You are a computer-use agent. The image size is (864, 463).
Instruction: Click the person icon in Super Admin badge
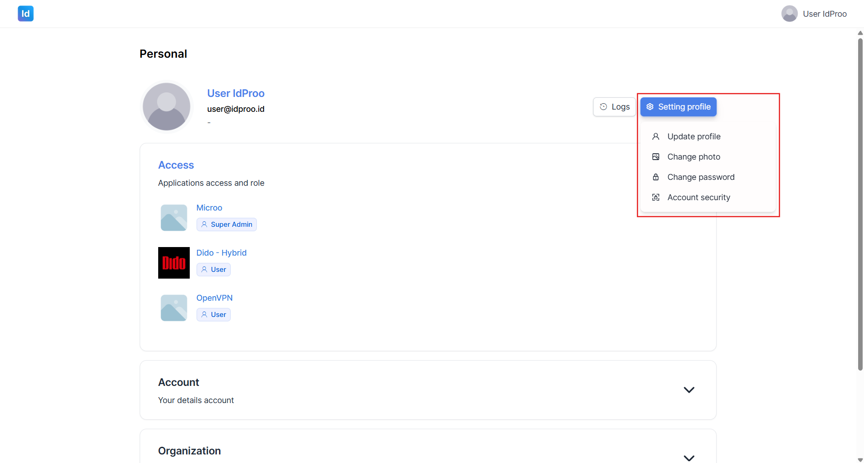click(204, 225)
